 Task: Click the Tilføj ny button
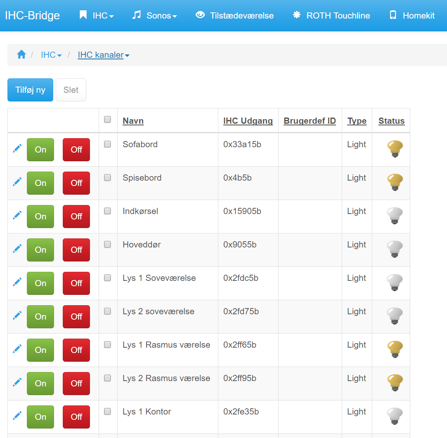point(30,90)
